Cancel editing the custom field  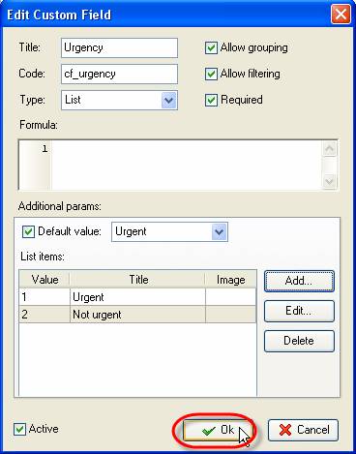click(303, 430)
